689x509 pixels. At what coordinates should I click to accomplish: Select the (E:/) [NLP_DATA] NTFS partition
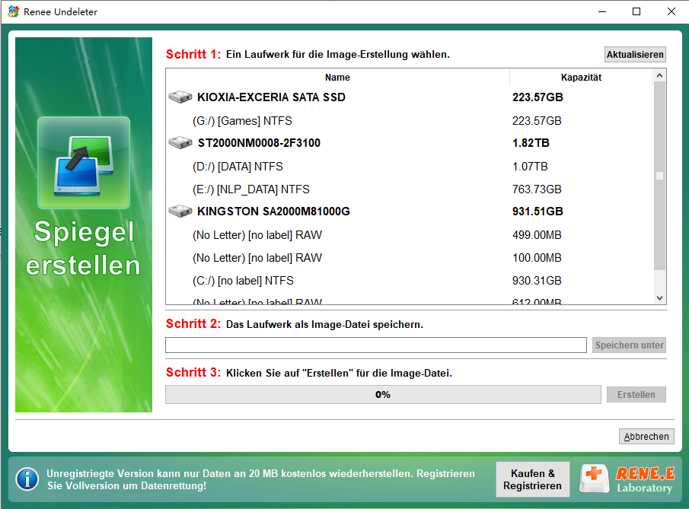coord(409,189)
